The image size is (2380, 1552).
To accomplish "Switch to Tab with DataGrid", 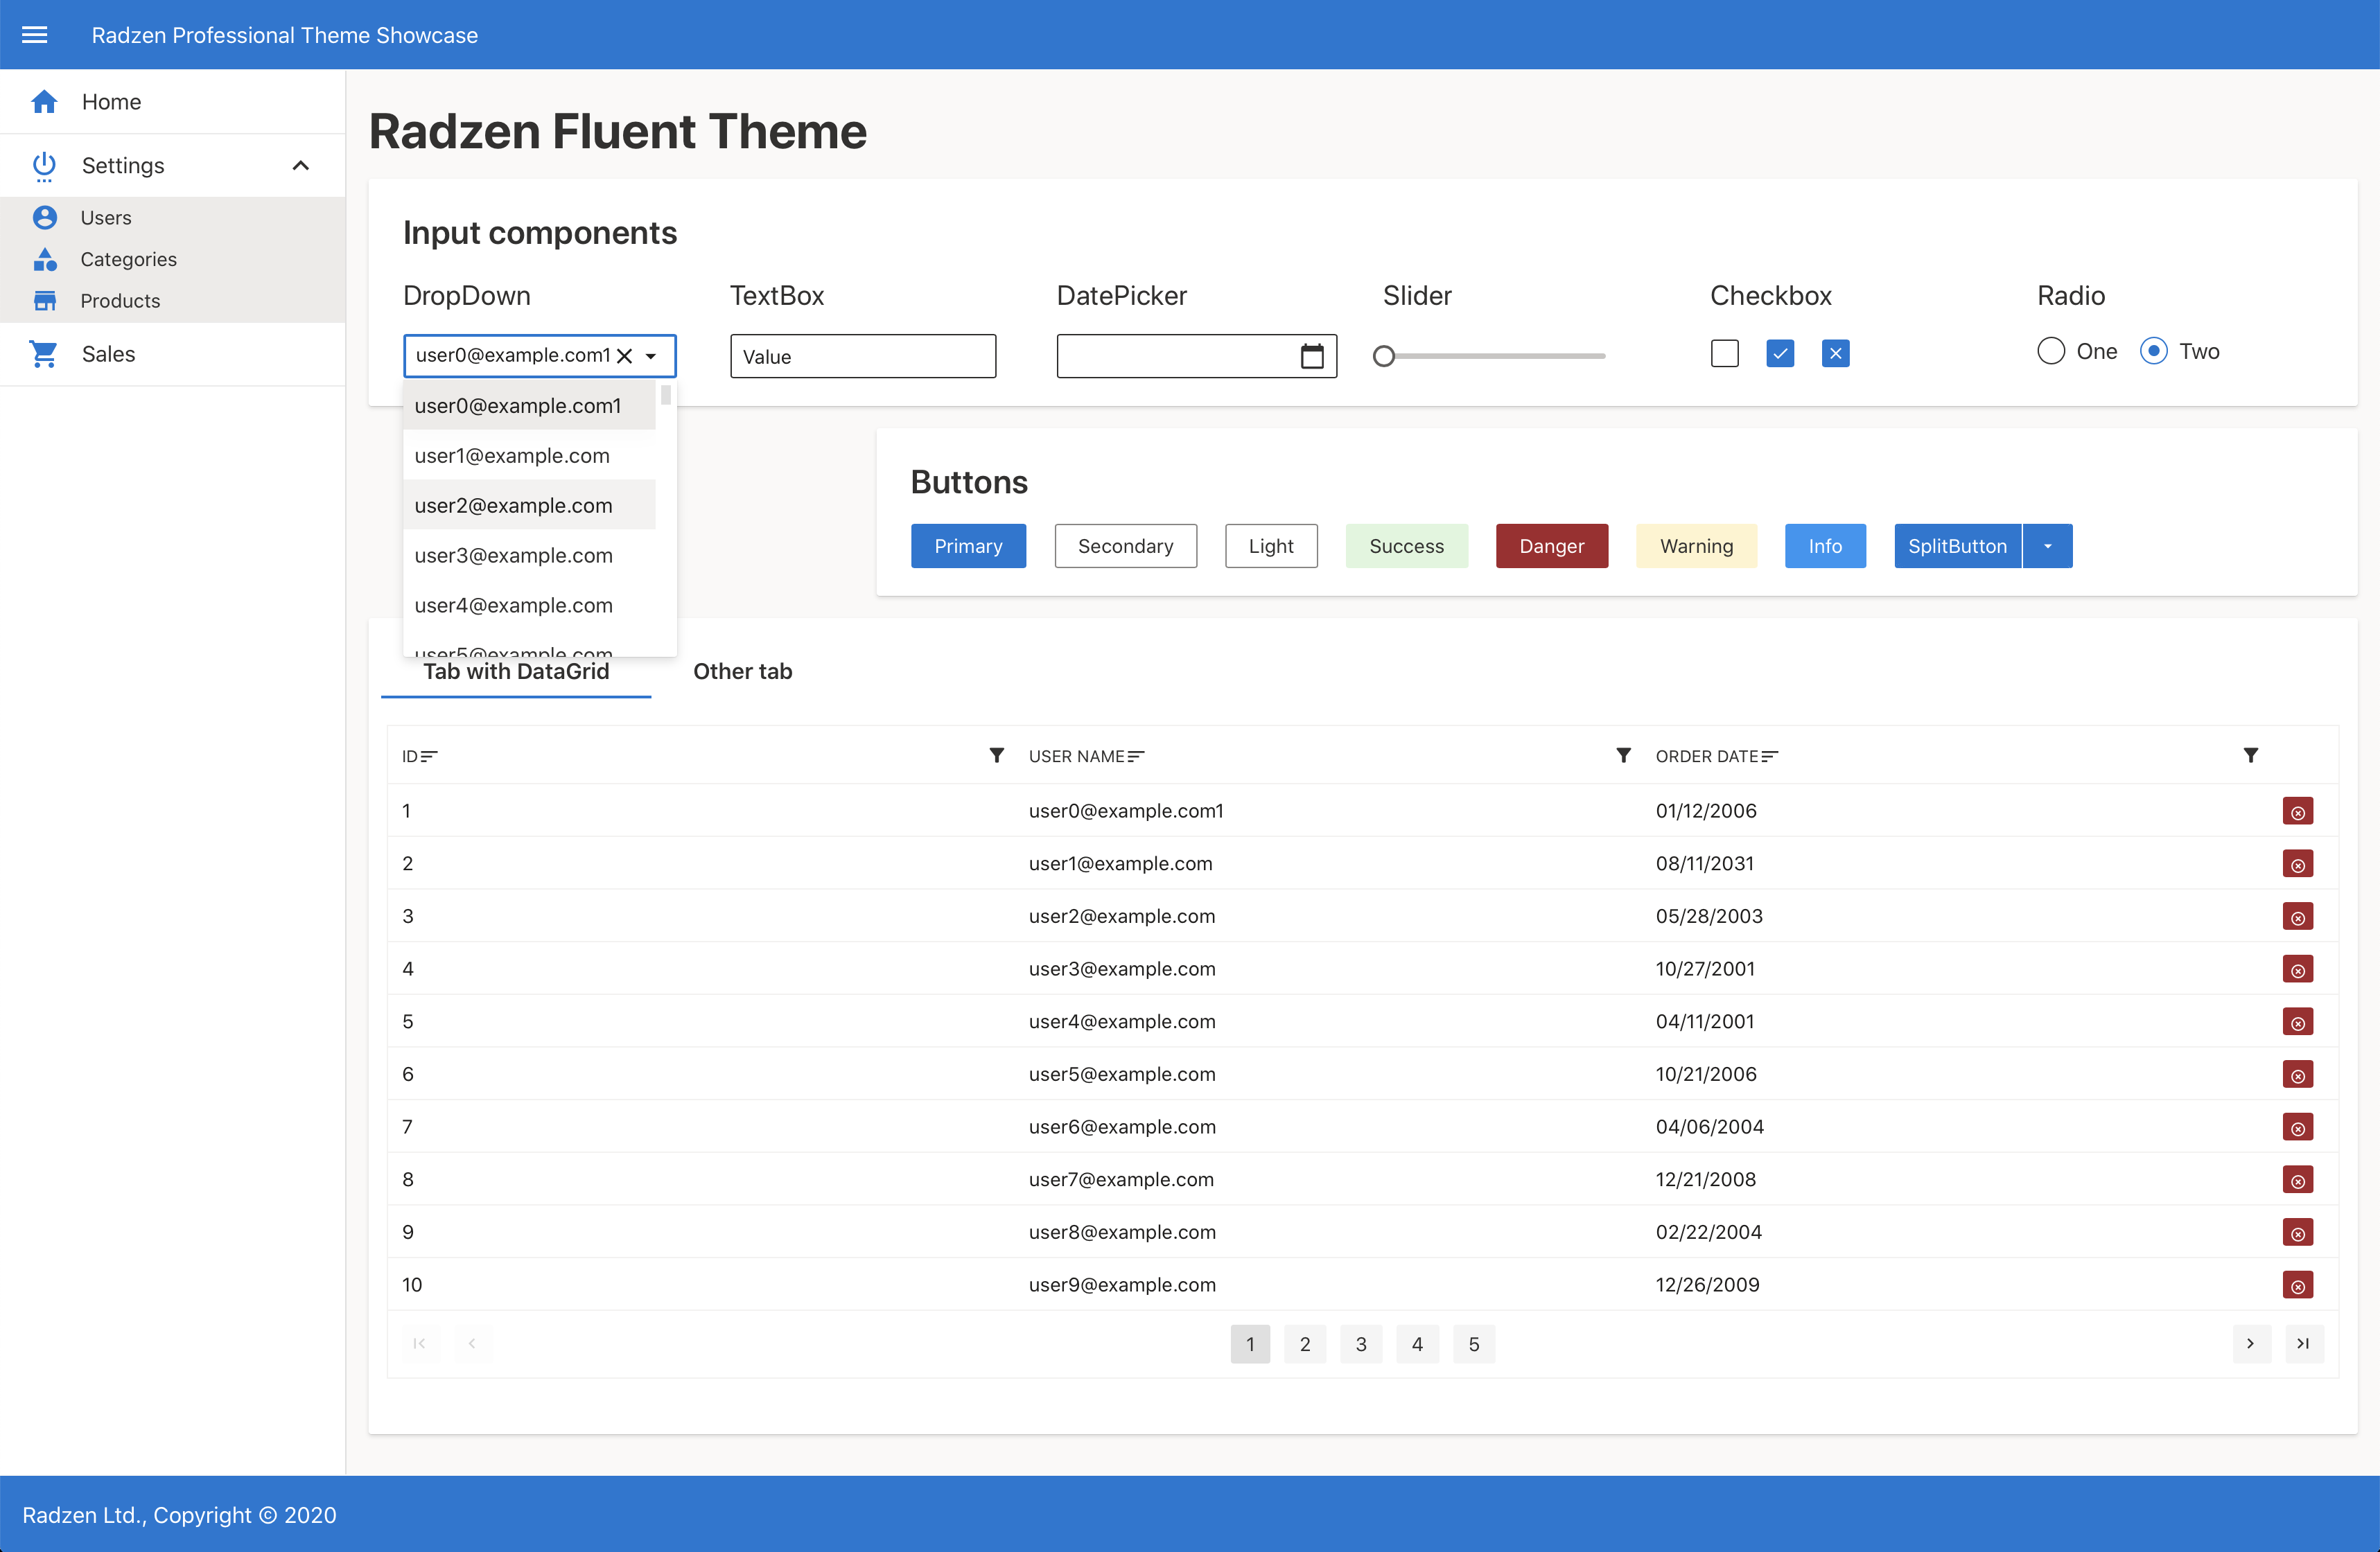I will (x=516, y=671).
